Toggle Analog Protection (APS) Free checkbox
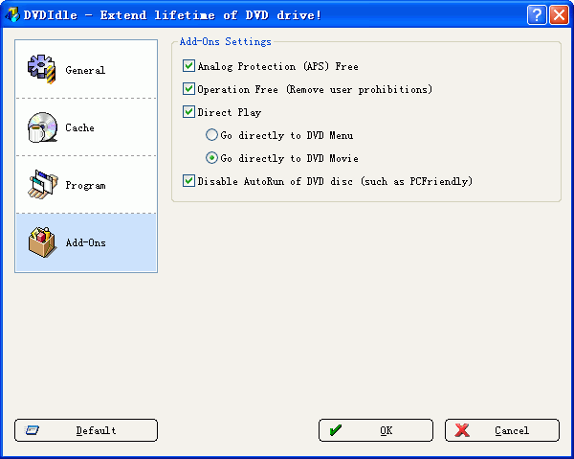This screenshot has width=574, height=459. 188,66
